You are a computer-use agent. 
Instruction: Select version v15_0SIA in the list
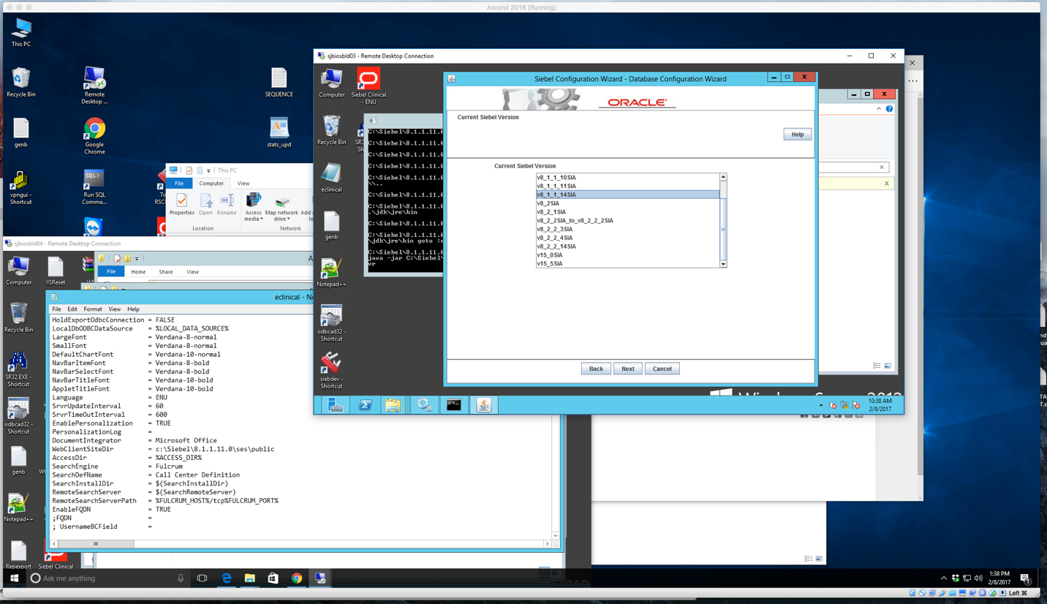[x=628, y=255]
